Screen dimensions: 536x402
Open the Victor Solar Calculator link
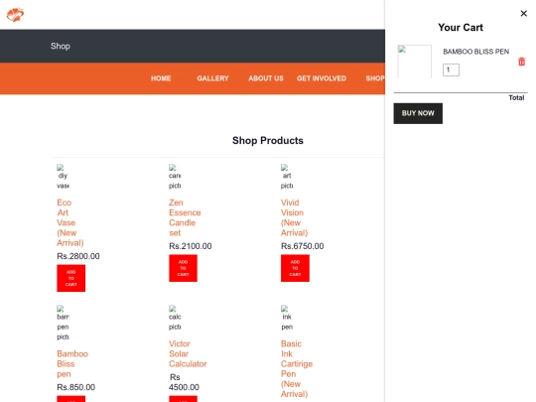coord(188,353)
